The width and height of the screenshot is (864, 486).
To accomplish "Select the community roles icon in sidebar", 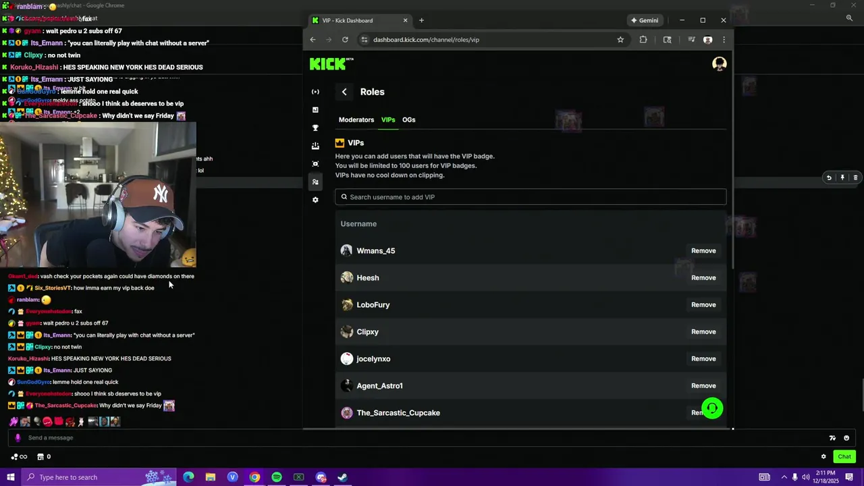I will coord(315,182).
